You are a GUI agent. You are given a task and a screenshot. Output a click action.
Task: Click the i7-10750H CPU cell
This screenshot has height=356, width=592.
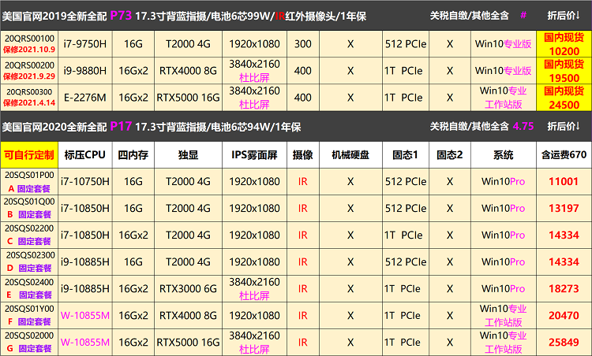click(x=85, y=182)
